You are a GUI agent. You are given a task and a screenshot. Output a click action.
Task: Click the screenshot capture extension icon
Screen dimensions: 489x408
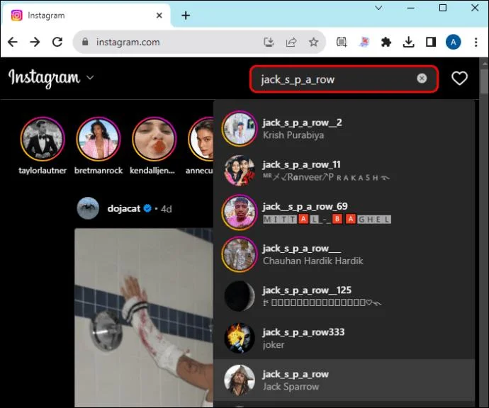point(342,42)
